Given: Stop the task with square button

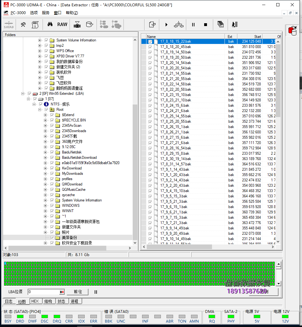Looking at the screenshot, I should (205, 24).
